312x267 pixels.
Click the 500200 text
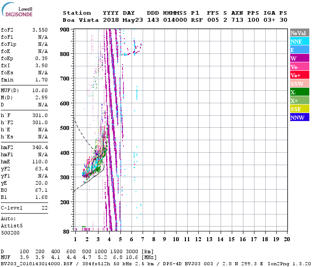(10, 233)
